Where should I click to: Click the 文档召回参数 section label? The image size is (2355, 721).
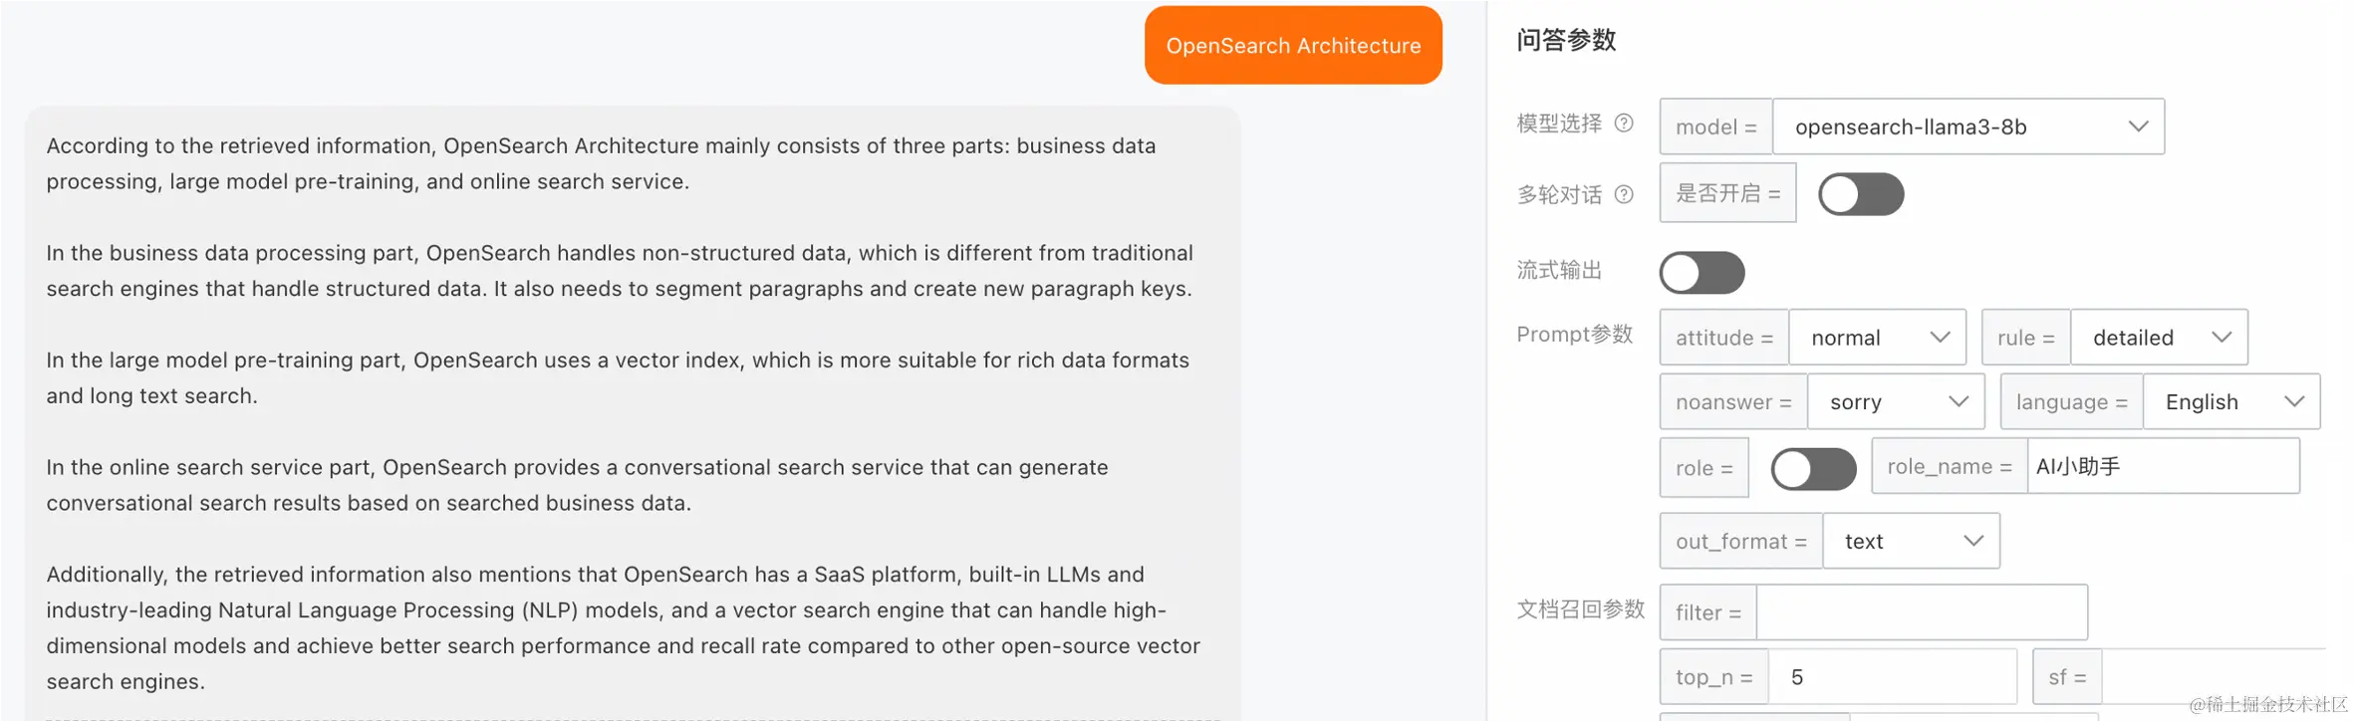tap(1580, 609)
